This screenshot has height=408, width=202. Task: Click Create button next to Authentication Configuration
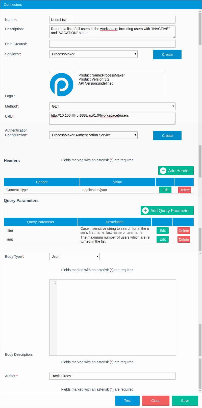click(167, 136)
